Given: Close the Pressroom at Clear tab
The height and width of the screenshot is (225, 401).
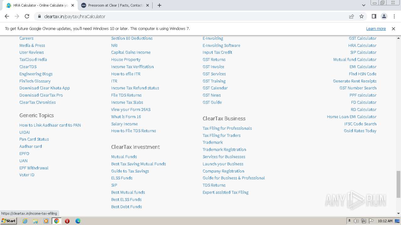Looking at the screenshot, I should point(147,5).
